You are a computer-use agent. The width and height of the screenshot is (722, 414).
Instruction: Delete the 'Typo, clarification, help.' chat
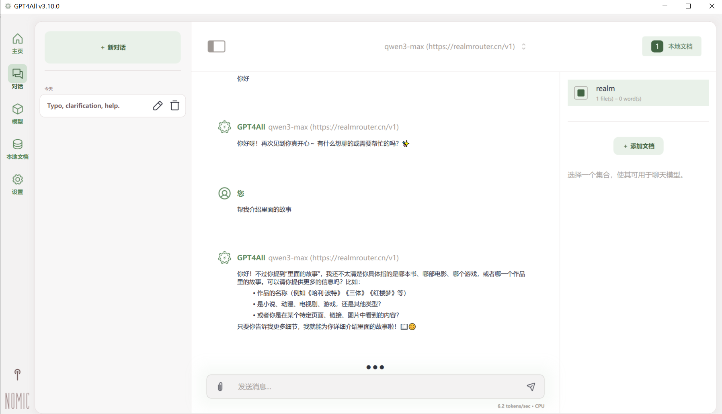pos(175,105)
